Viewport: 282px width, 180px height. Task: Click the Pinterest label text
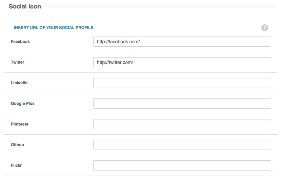20,124
